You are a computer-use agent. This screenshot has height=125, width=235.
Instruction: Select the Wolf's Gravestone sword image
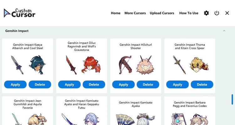(x=71, y=65)
